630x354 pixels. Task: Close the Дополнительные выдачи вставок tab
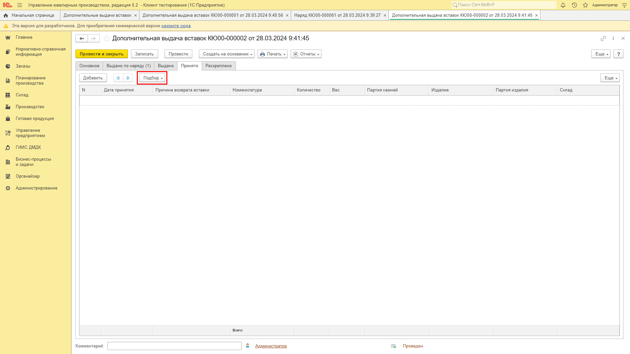136,15
